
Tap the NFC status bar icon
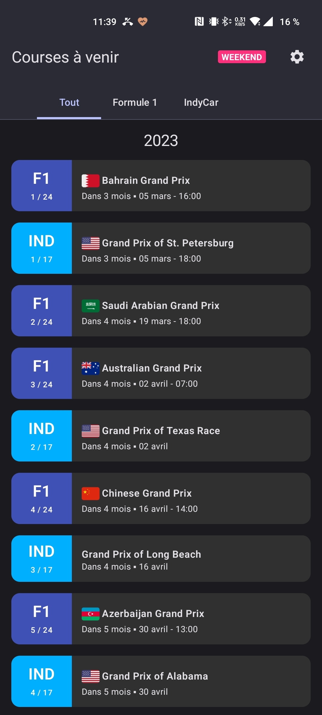point(199,21)
